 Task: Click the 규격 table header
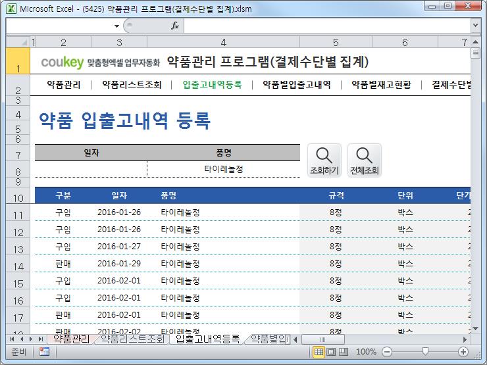336,195
